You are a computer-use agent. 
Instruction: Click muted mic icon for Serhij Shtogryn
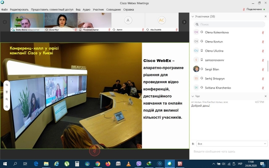[263, 79]
